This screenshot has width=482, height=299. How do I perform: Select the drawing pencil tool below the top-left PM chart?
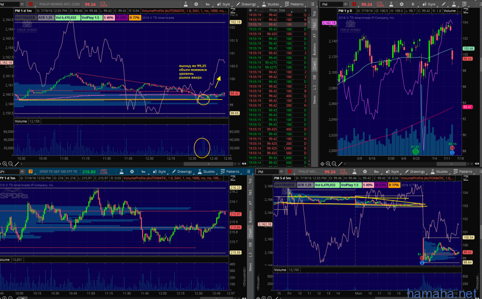coord(17,164)
